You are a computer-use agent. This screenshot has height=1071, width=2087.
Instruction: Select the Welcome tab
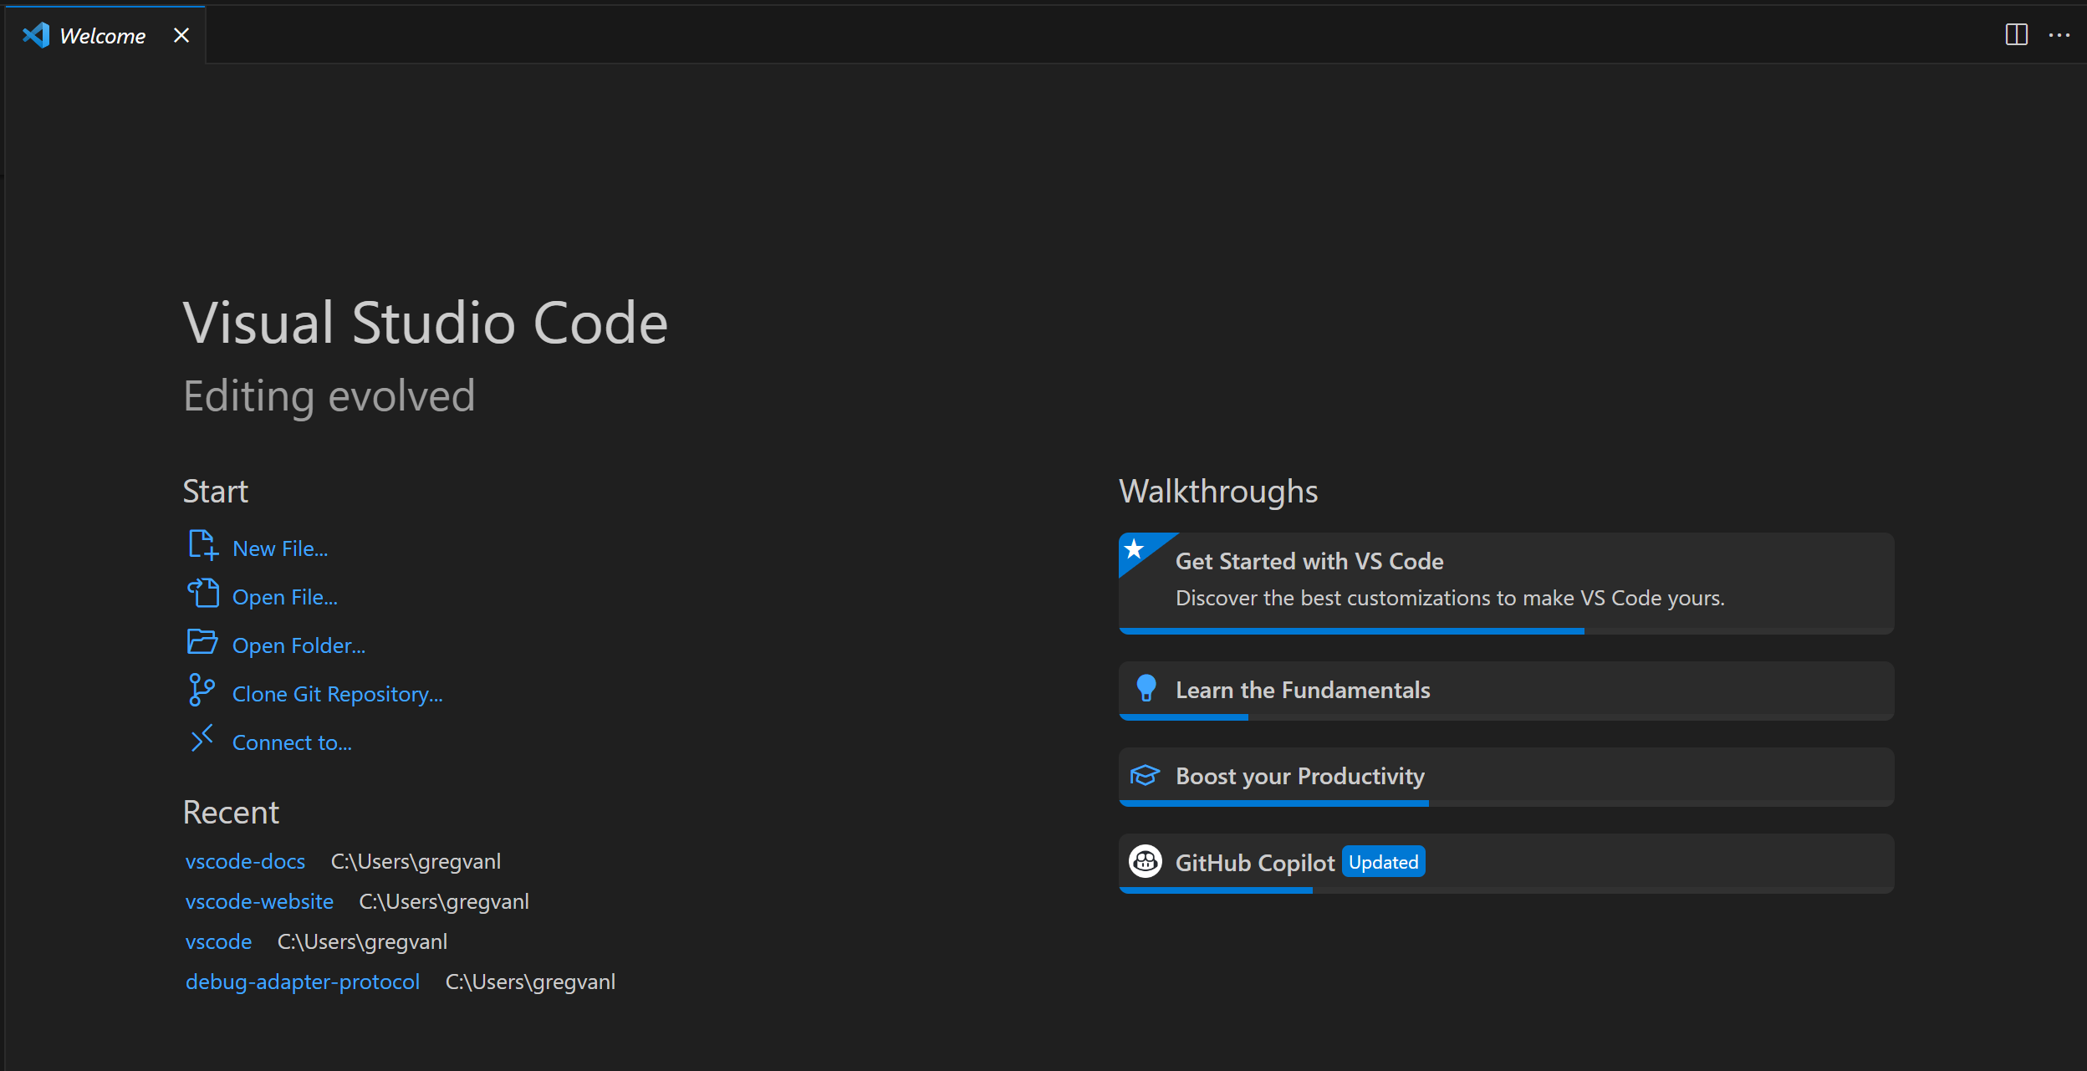102,36
